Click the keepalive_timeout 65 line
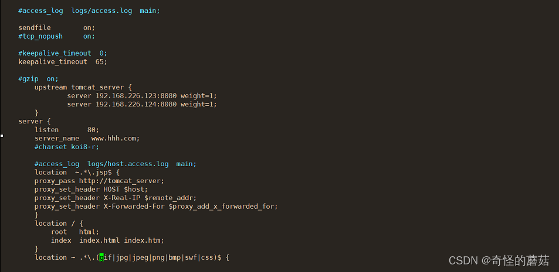 63,61
